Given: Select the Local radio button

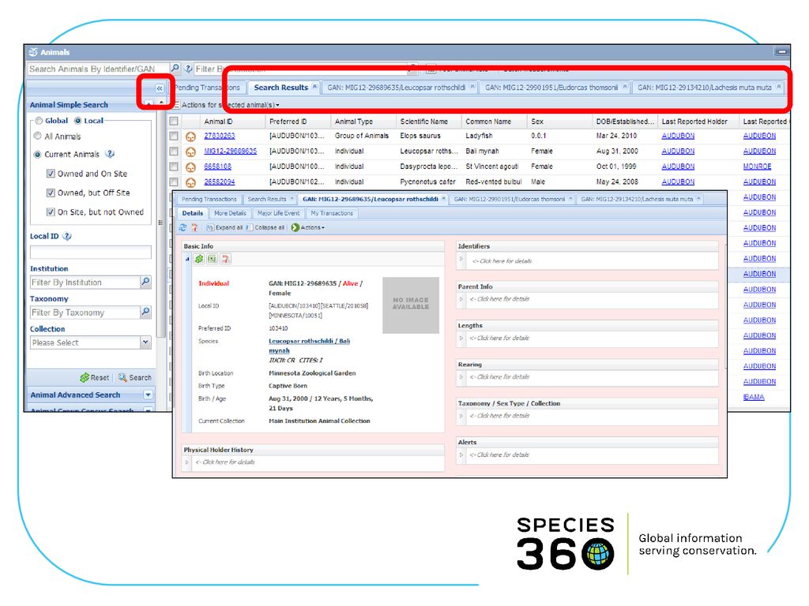Looking at the screenshot, I should click(78, 121).
